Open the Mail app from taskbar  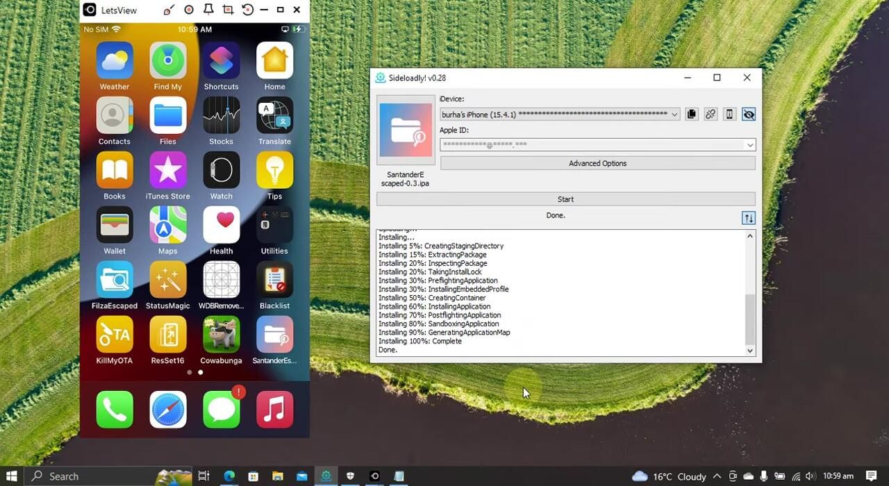pos(301,476)
